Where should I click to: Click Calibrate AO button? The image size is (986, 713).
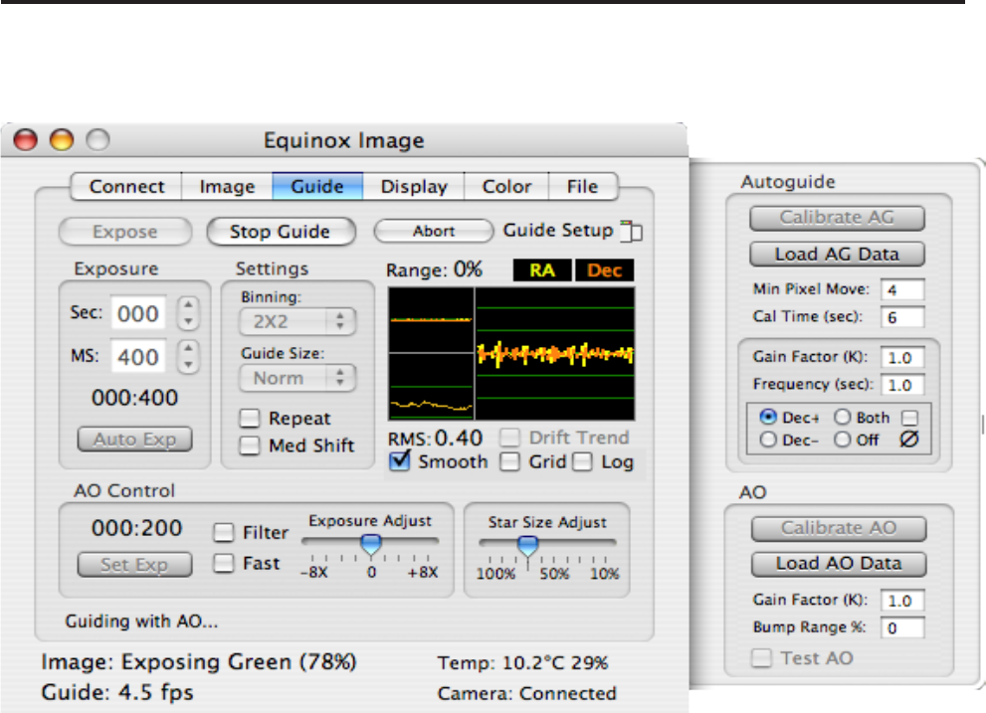[x=839, y=528]
